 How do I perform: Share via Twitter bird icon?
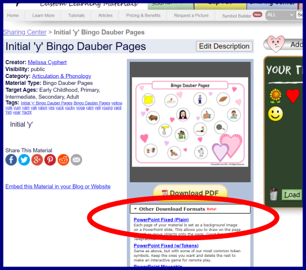tap(24, 160)
